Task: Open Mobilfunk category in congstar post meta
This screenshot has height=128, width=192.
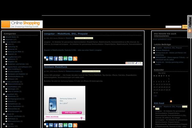Action: pyautogui.click(x=69, y=38)
